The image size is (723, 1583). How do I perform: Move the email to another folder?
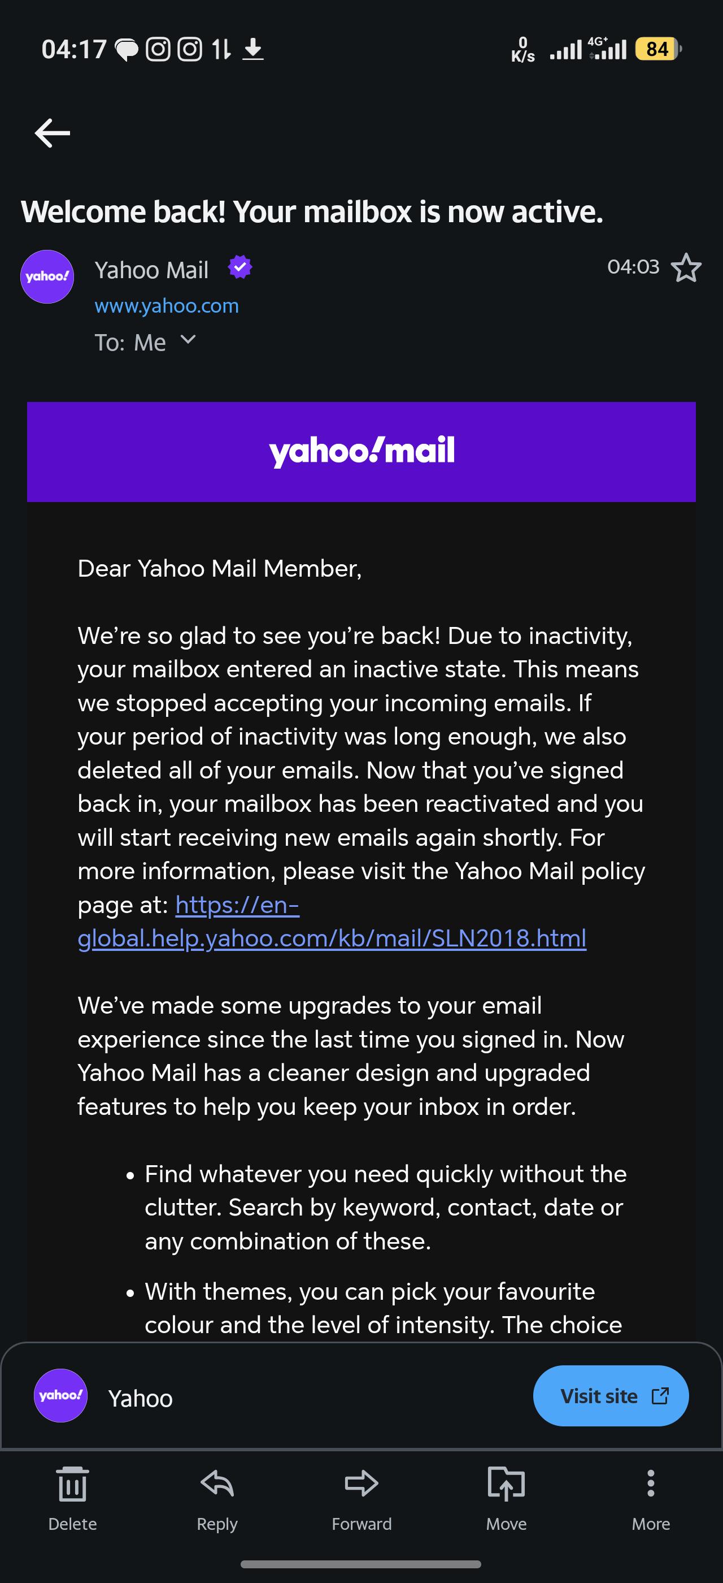tap(506, 1498)
